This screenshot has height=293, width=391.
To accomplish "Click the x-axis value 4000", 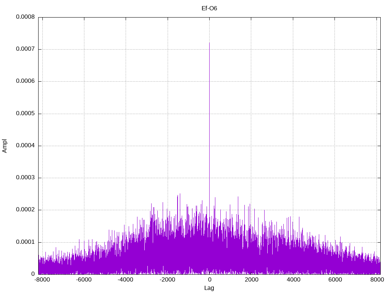I will tap(293, 280).
